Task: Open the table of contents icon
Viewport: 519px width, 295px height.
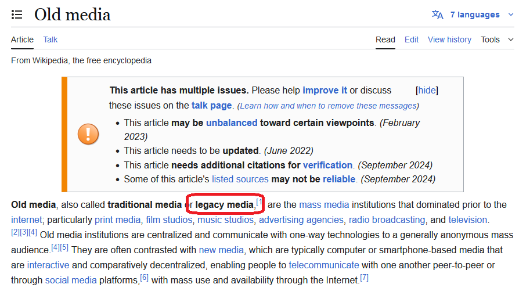Action: click(17, 15)
